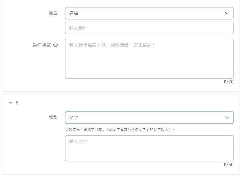
Task: Click the arrow icon of the 連結 dropdown
Action: point(227,13)
